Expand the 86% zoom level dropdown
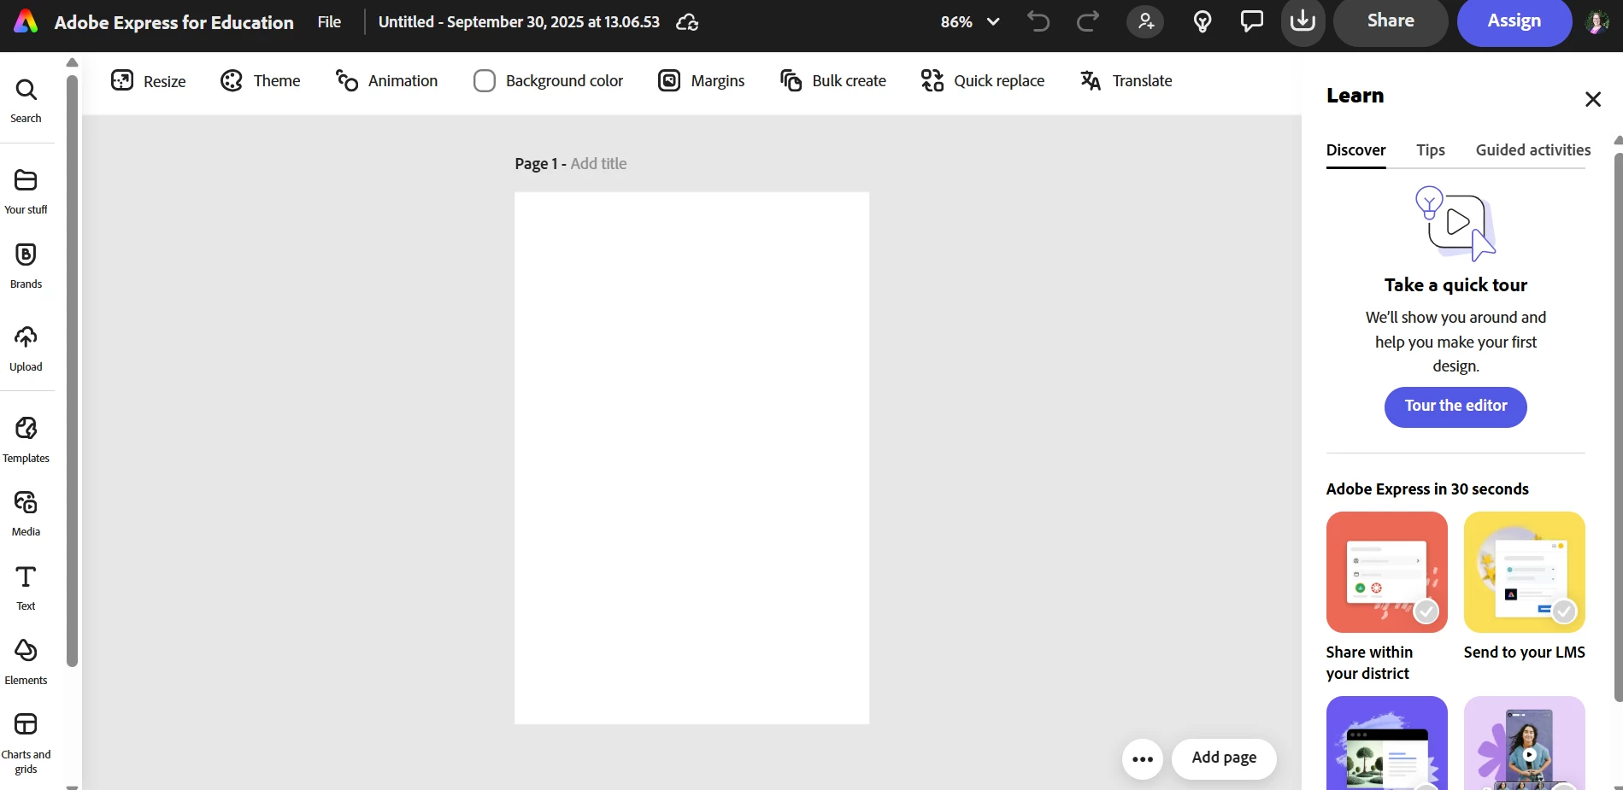Screen dimensions: 1623x790 [970, 22]
